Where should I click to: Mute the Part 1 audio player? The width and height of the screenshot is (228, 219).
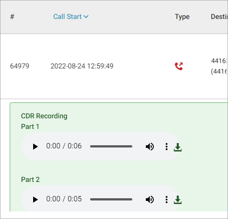point(150,147)
